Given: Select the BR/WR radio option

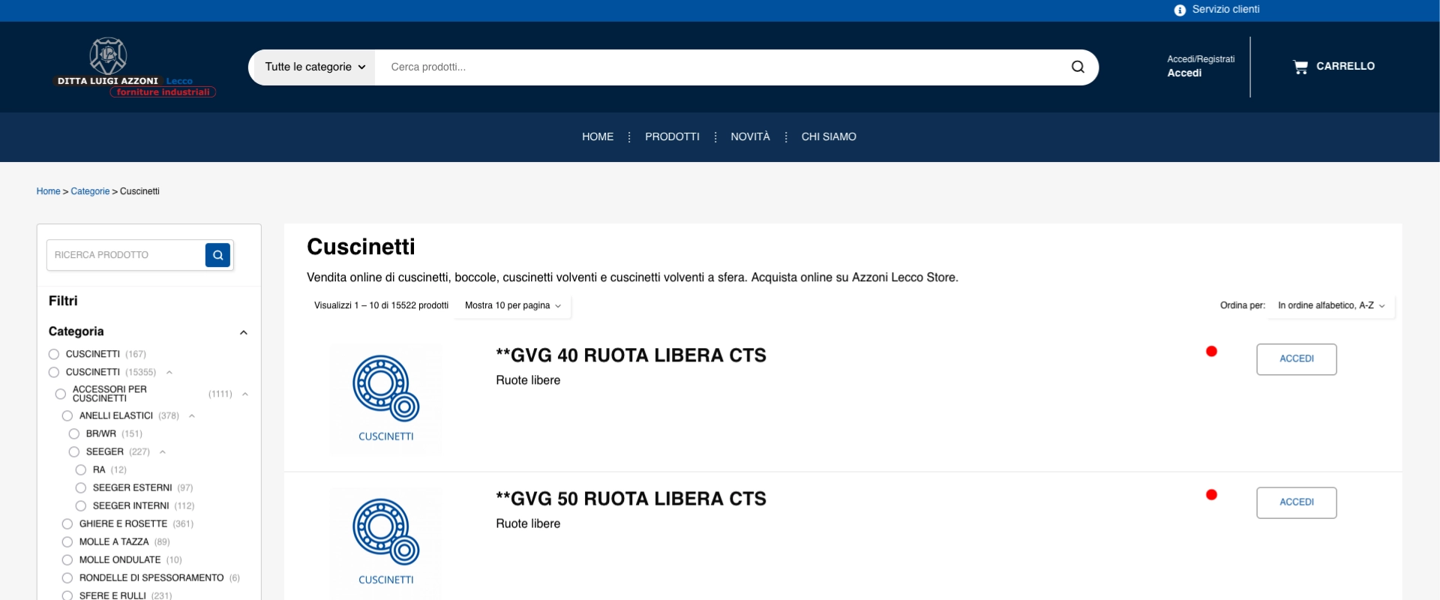Looking at the screenshot, I should (x=74, y=433).
